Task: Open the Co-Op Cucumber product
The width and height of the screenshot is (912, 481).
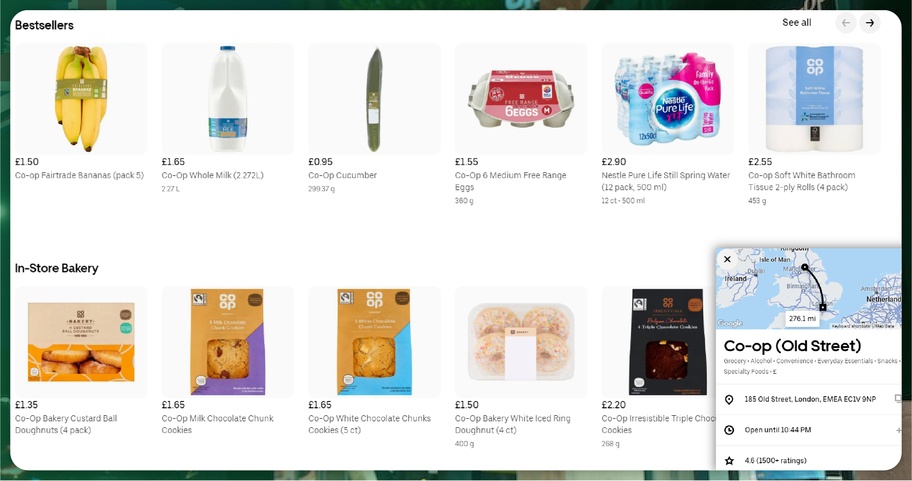Action: [374, 99]
